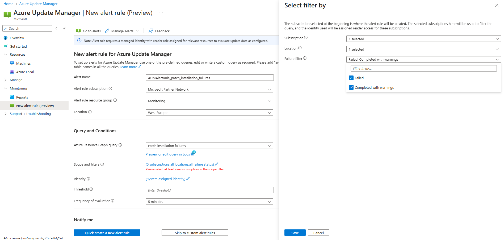Image resolution: width=504 pixels, height=240 pixels.
Task: Click the Filter items search box
Action: (x=423, y=68)
